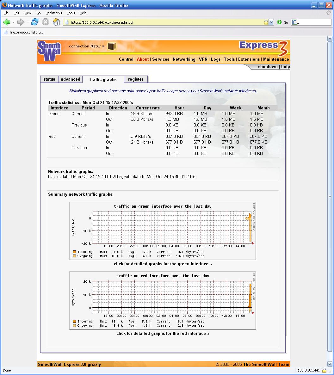Open the Services navigation section

[x=161, y=59]
